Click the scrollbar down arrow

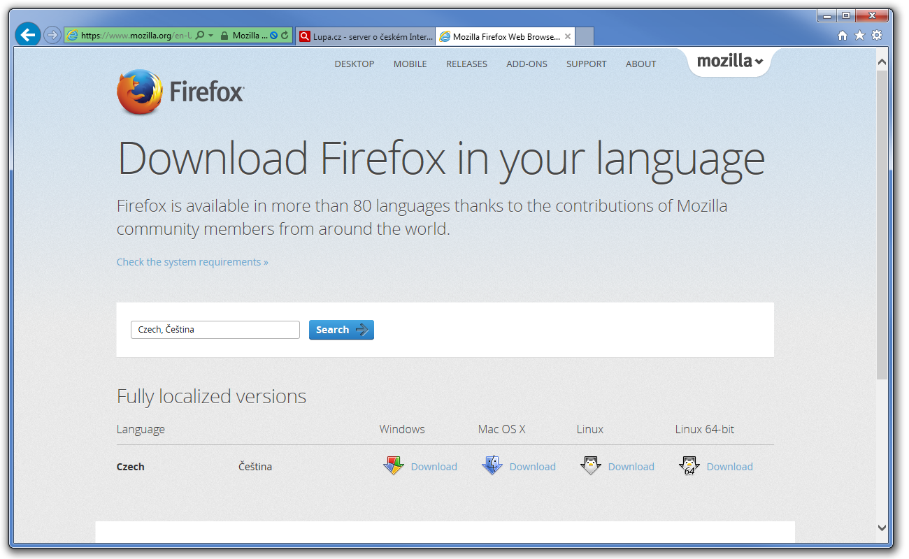point(882,528)
